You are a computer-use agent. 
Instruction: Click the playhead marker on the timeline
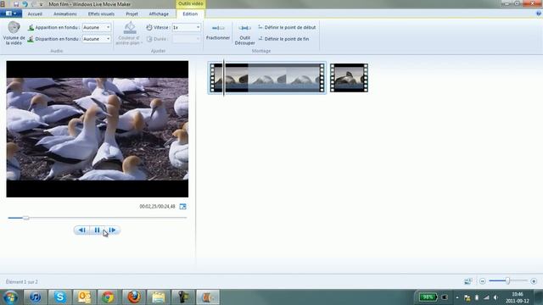tap(224, 78)
